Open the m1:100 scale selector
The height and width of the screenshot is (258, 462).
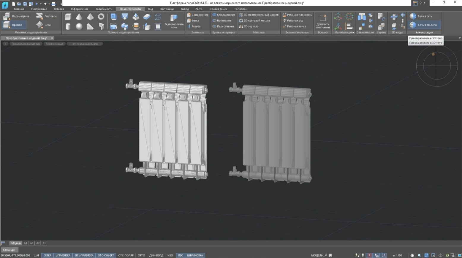(x=398, y=255)
